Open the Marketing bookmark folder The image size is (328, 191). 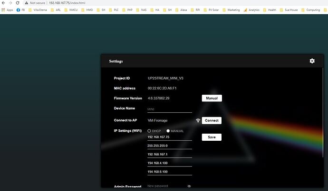point(231,10)
